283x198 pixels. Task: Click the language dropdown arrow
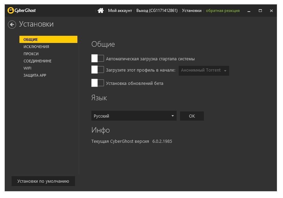pyautogui.click(x=173, y=116)
